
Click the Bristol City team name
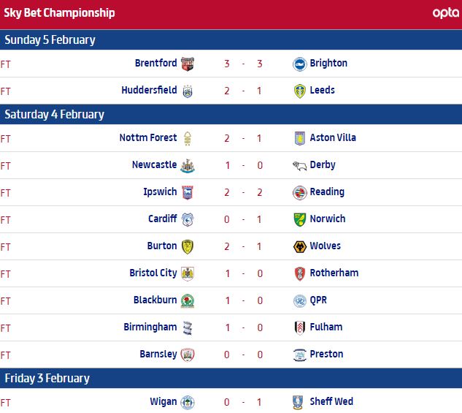(x=153, y=273)
